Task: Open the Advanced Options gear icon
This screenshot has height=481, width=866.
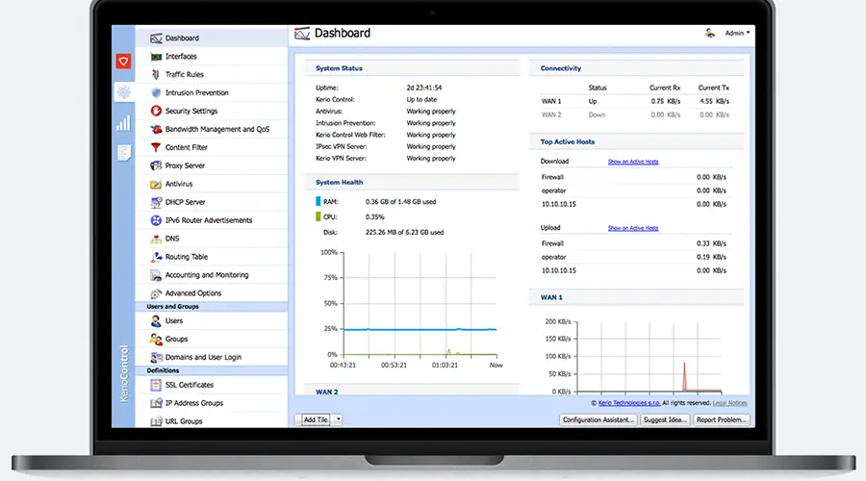Action: 156,293
